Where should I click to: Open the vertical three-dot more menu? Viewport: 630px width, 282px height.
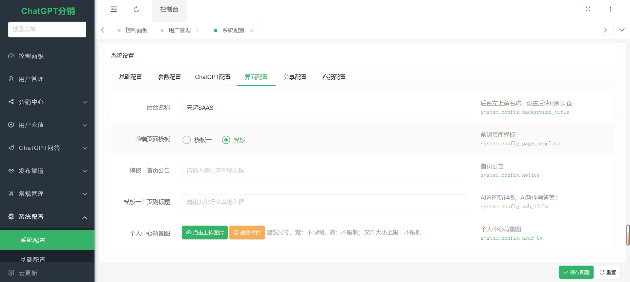pyautogui.click(x=611, y=9)
